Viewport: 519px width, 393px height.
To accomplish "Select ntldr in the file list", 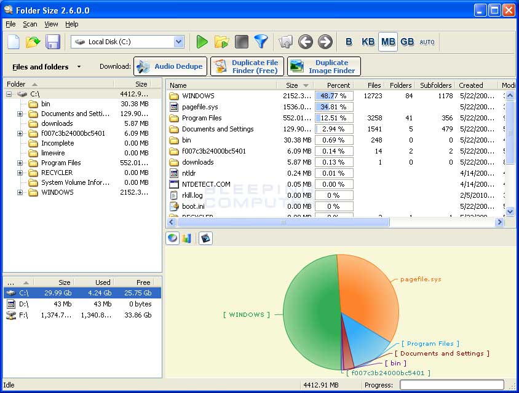I will (189, 173).
